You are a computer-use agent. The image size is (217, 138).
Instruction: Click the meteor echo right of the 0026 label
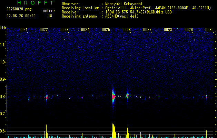point(128,96)
